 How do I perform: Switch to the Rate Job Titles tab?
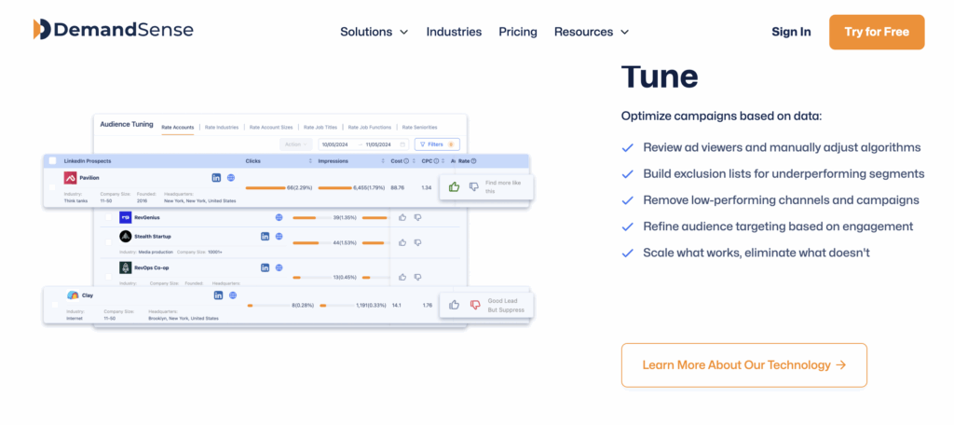coord(320,128)
